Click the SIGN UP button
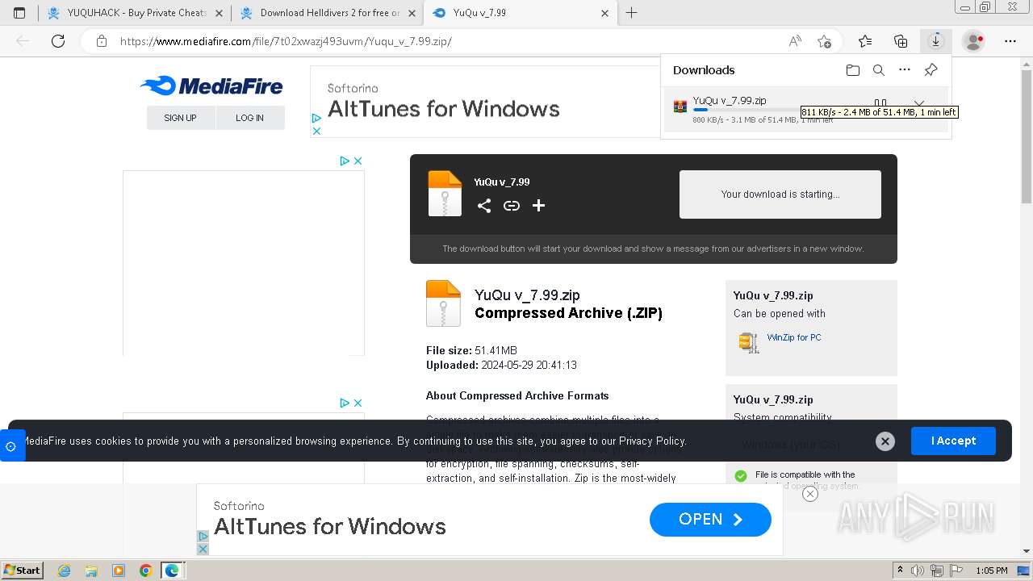Viewport: 1033px width, 581px height. pyautogui.click(x=181, y=118)
